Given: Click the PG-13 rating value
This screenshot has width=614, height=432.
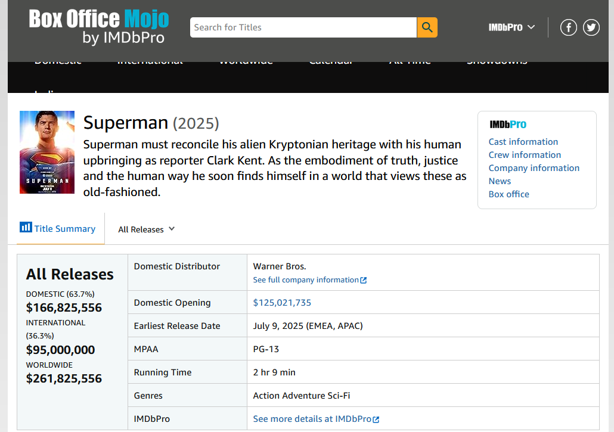Looking at the screenshot, I should coord(266,349).
